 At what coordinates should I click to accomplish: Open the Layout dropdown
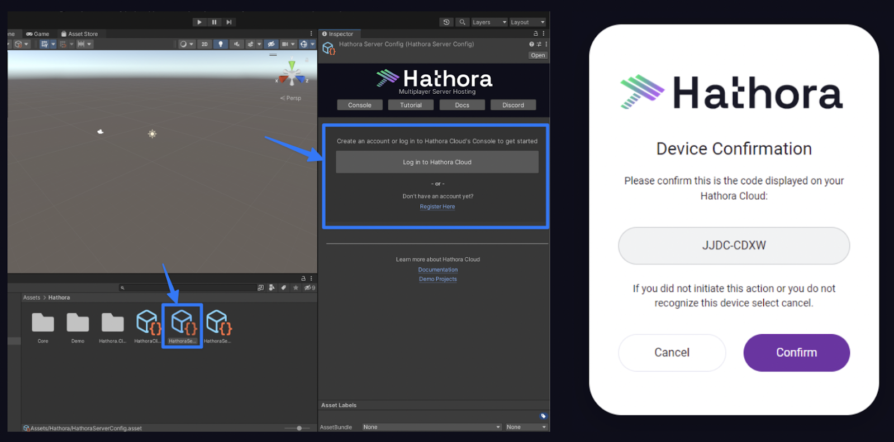527,22
